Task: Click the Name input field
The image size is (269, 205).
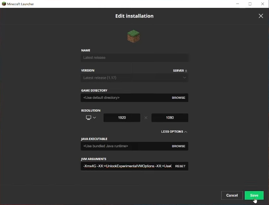Action: 134,57
